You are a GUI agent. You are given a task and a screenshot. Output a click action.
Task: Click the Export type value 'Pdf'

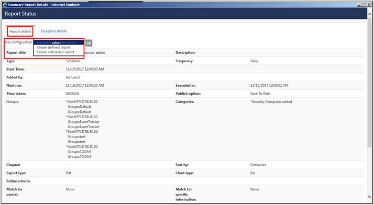(x=69, y=173)
